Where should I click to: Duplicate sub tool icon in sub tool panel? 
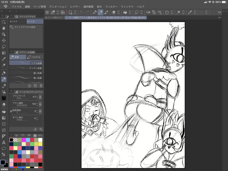point(35,86)
